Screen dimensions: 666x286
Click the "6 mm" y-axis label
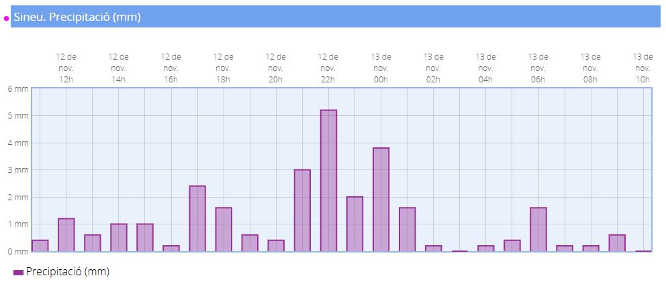click(18, 88)
